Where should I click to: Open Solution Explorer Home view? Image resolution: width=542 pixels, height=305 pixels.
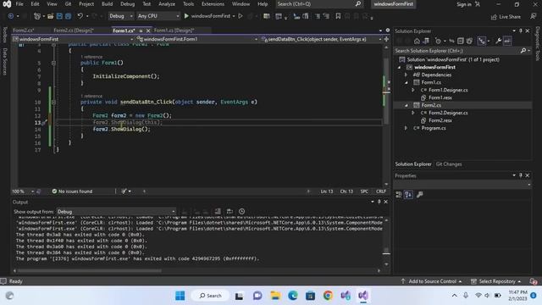(x=417, y=42)
